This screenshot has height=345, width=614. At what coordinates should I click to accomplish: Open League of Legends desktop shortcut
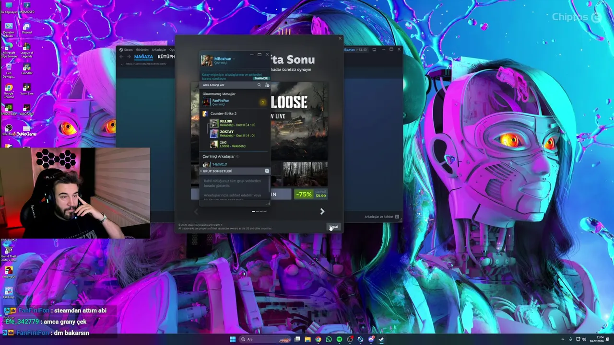pos(26,50)
